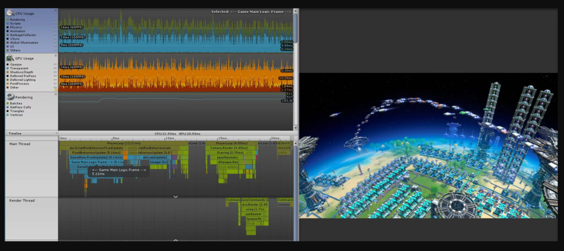The image size is (564, 251).
Task: Click the GPU Usage module icon
Action: coord(10,58)
